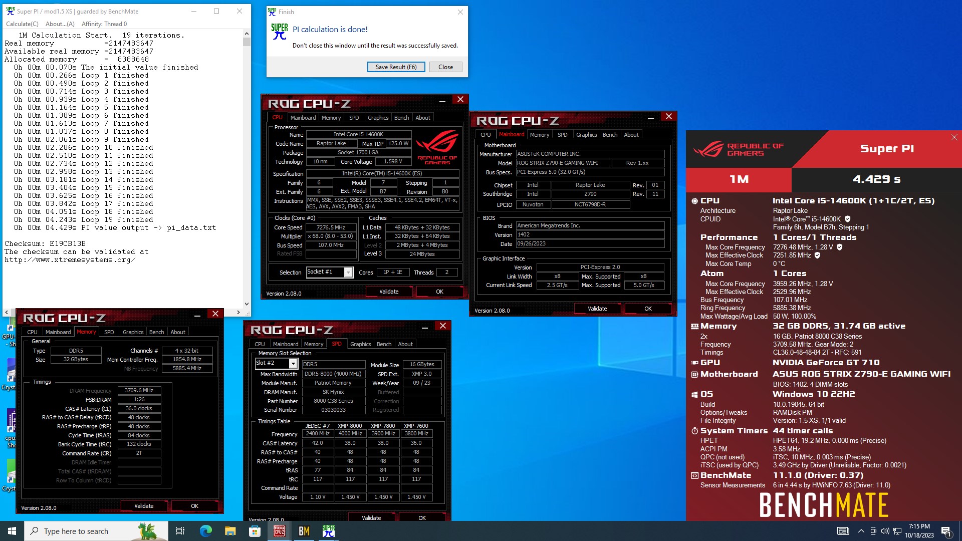Click the ROG STRIX Z790-E GAMING WIFI model field

[x=564, y=163]
